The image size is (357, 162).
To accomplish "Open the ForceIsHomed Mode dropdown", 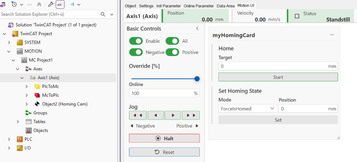I will point(248,108).
